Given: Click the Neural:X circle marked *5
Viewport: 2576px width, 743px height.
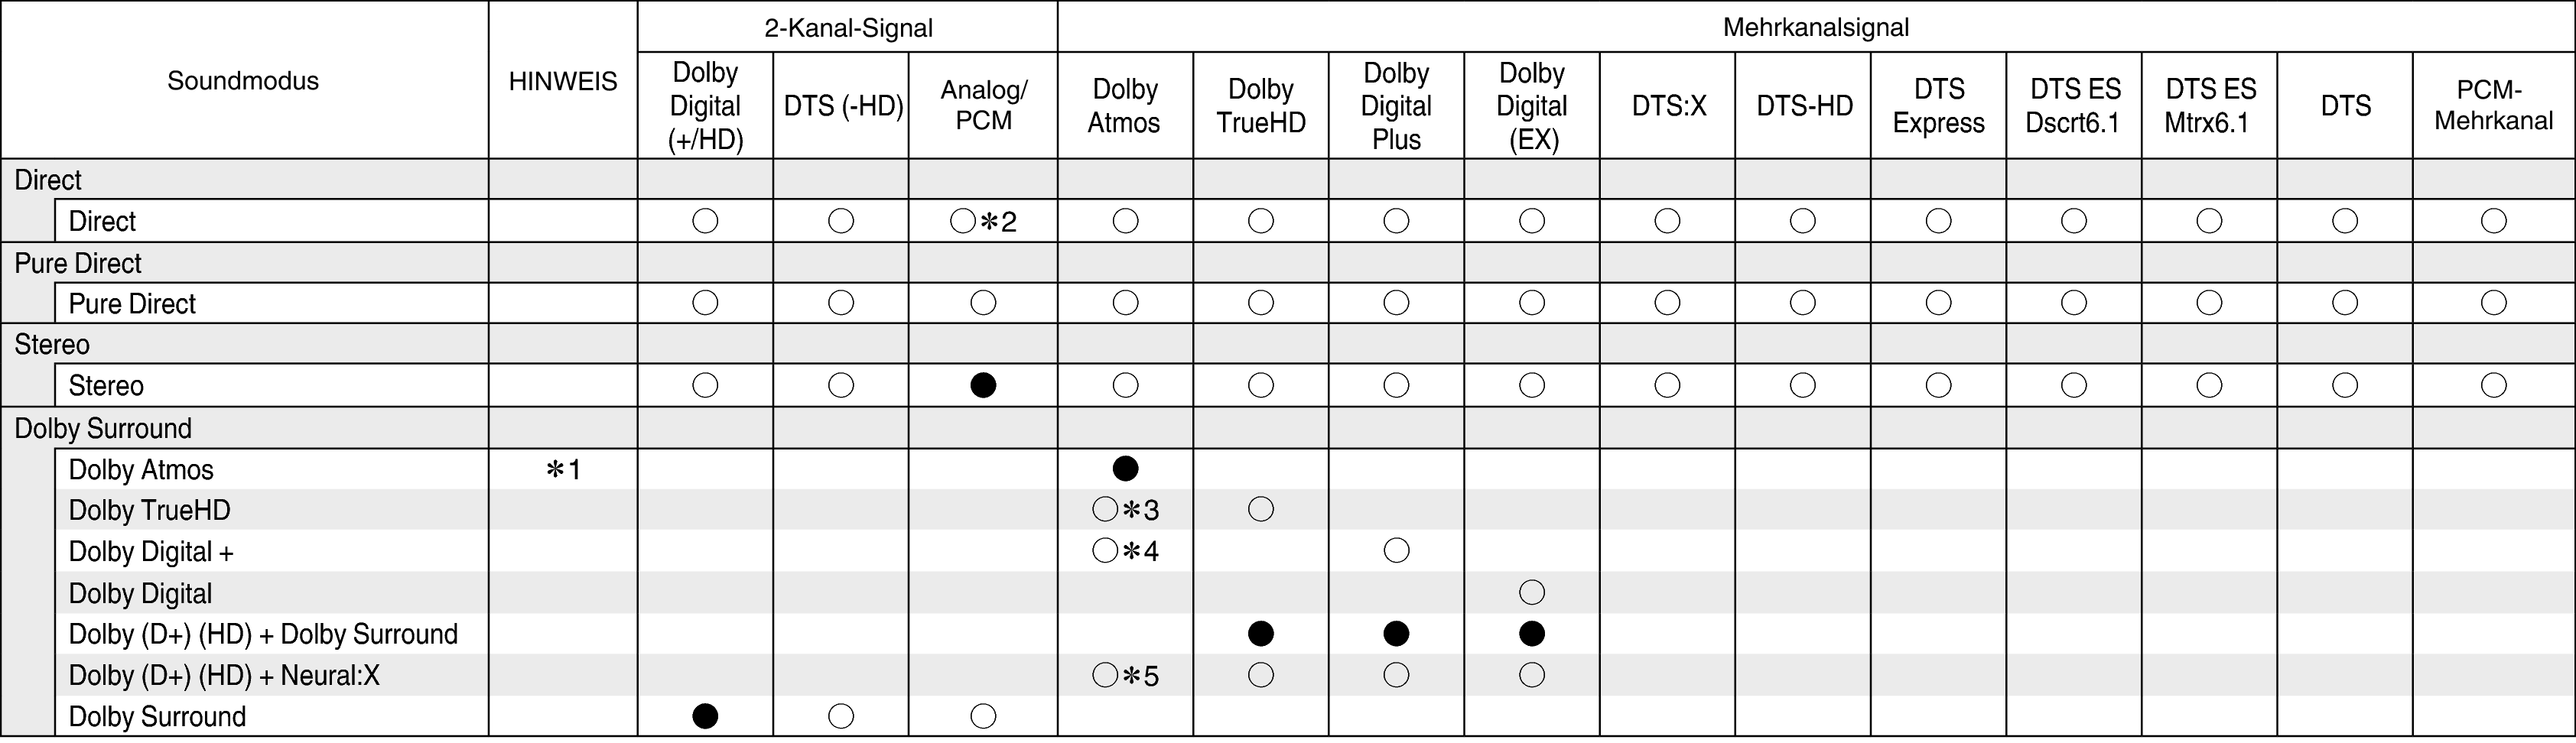Looking at the screenshot, I should click(x=1105, y=675).
